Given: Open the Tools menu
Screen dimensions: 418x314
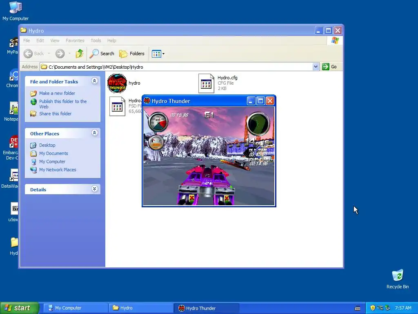Looking at the screenshot, I should 96,40.
